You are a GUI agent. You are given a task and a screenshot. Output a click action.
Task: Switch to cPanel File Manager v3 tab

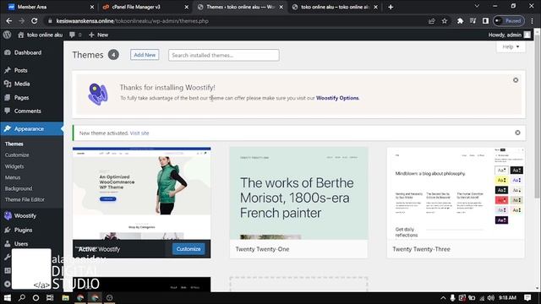[x=145, y=7]
